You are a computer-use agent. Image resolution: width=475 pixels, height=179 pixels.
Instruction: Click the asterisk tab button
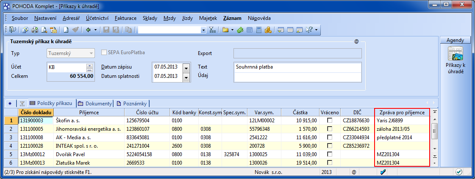(10, 103)
